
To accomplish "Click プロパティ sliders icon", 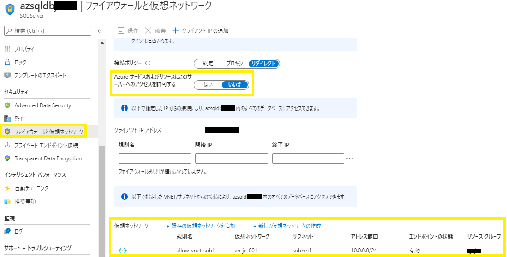I will tap(7, 49).
